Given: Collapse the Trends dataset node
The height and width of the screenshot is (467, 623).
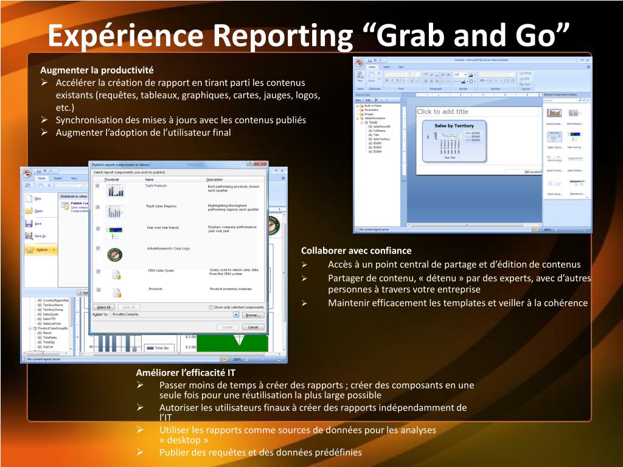Looking at the screenshot, I should click(x=361, y=122).
